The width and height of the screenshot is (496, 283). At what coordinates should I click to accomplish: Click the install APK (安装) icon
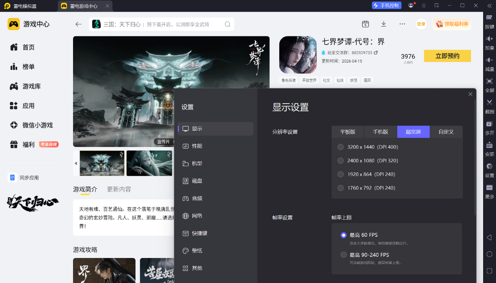coord(489,145)
